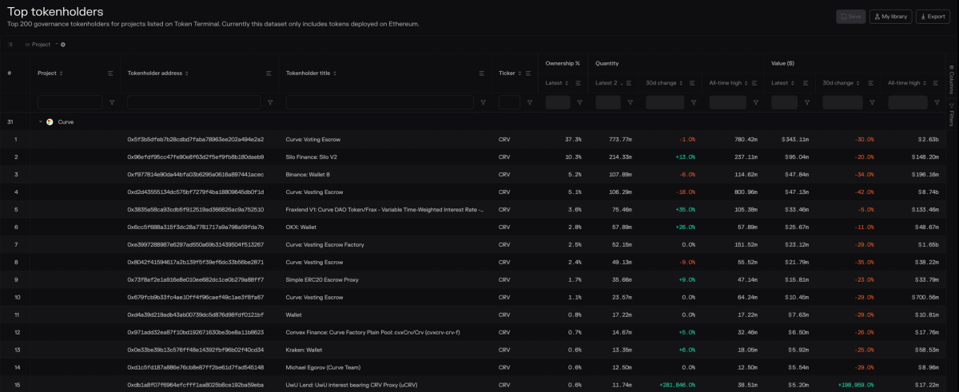959x392 pixels.
Task: Sort by Quantity Latest header
Action: (609, 83)
